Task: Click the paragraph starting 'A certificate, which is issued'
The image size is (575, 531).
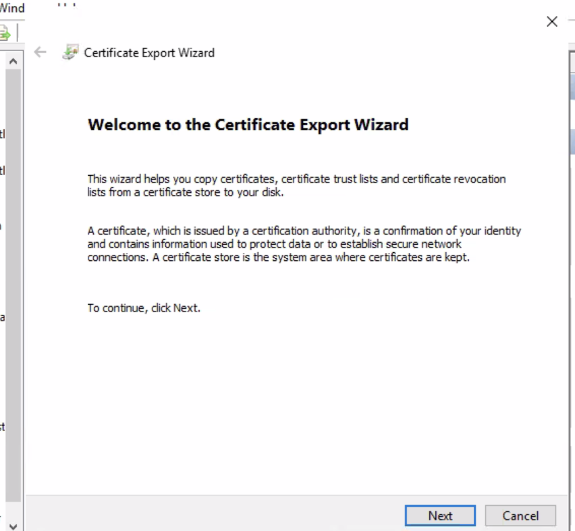Action: click(303, 244)
